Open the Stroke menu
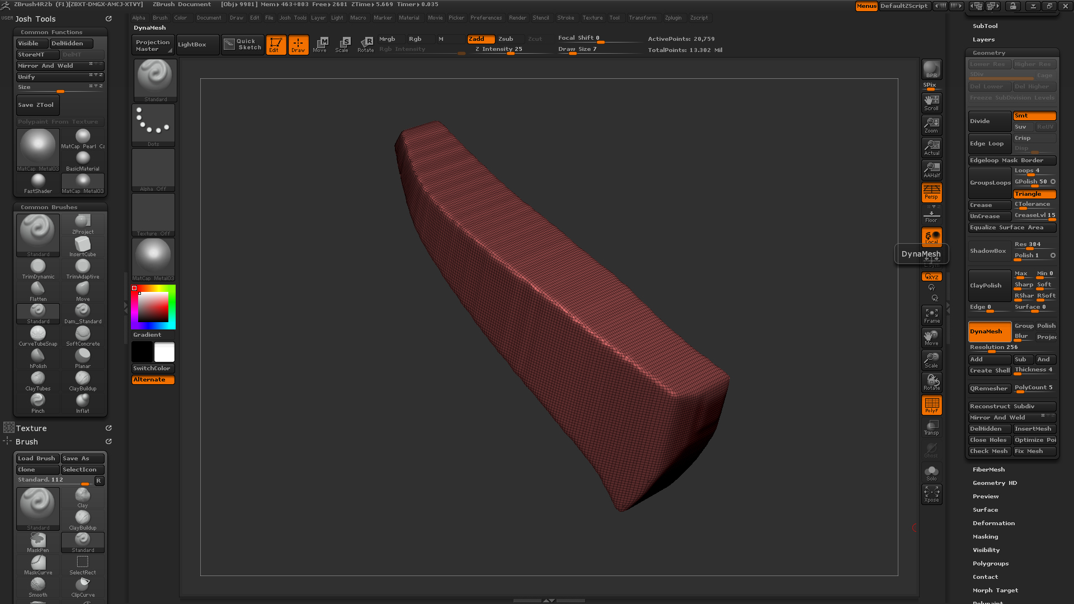 (566, 18)
